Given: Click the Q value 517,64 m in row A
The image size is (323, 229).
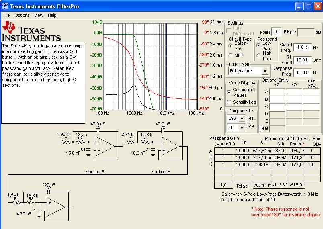Looking at the screenshot, I should [262, 151].
